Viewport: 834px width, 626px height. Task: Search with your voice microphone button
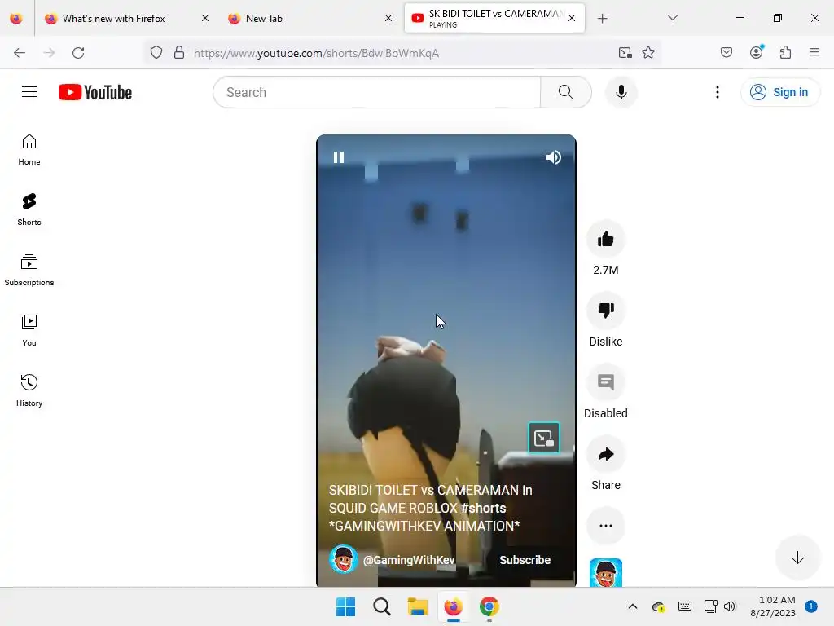[x=621, y=92]
